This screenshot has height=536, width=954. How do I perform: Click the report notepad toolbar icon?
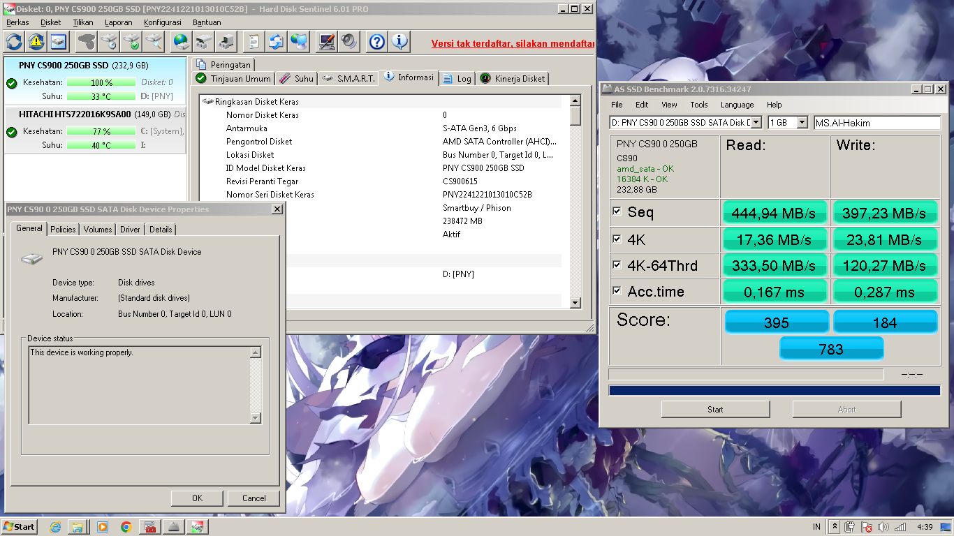[x=254, y=42]
